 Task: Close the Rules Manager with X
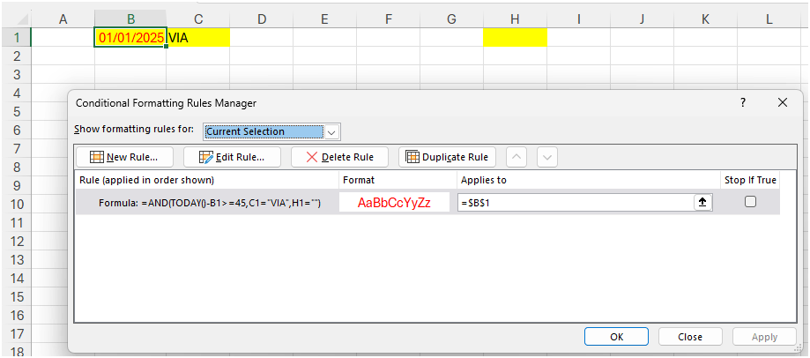coord(783,102)
